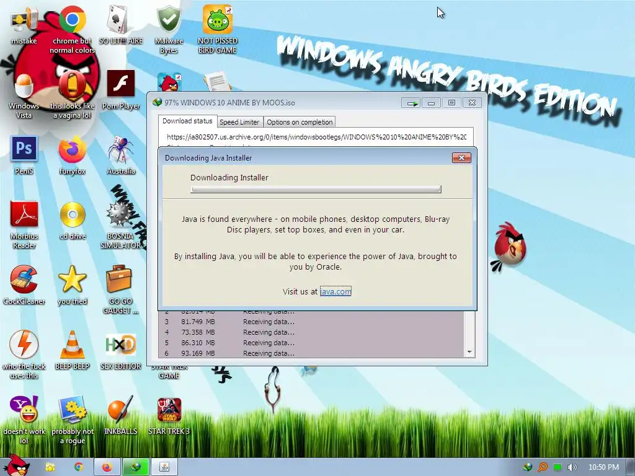Minimize the IDM download window
Image resolution: width=635 pixels, height=476 pixels.
tap(432, 103)
